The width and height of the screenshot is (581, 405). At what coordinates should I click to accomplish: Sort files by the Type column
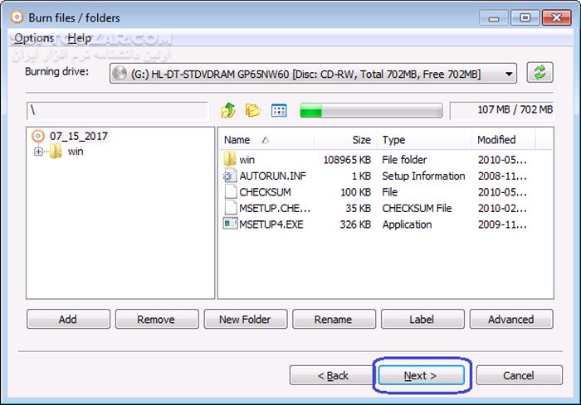click(424, 140)
